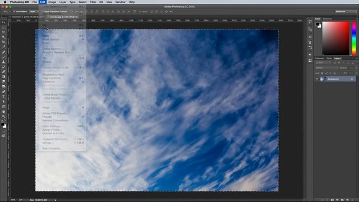
Task: Select the Blur tool
Action: pyautogui.click(x=3, y=81)
